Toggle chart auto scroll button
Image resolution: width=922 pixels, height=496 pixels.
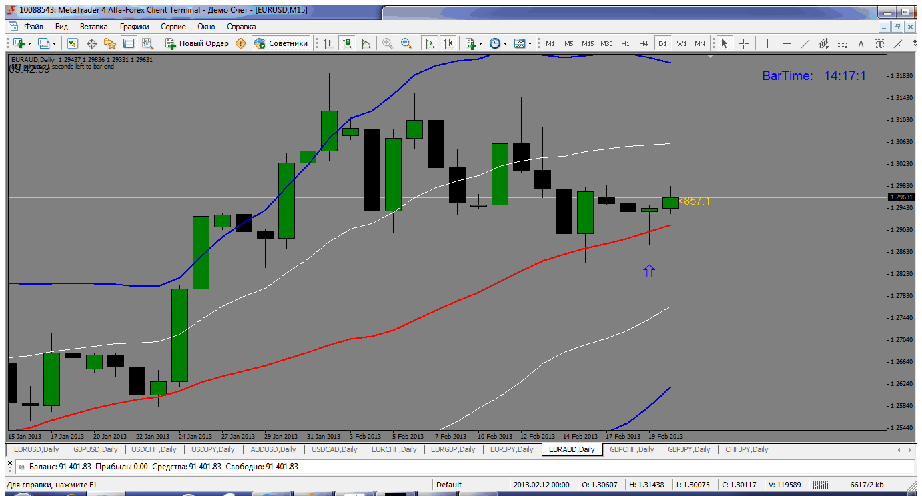(x=430, y=43)
